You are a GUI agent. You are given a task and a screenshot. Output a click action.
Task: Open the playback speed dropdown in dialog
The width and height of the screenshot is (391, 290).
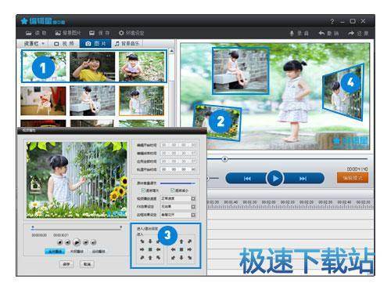(x=193, y=199)
